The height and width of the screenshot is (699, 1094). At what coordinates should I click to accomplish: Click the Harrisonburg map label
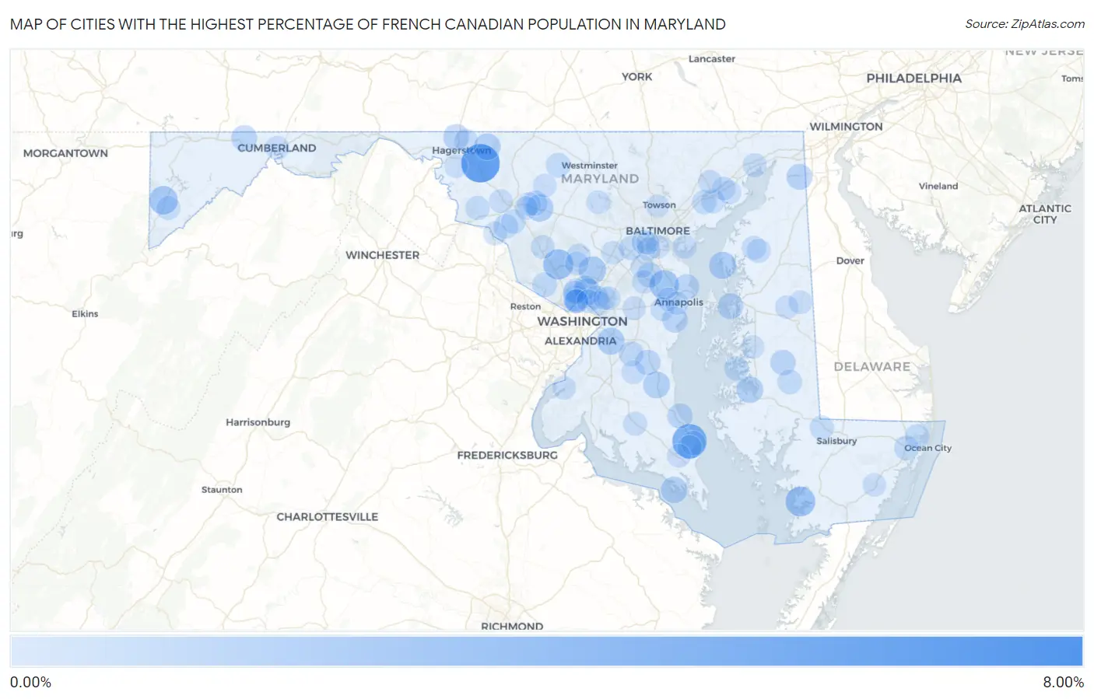click(258, 422)
